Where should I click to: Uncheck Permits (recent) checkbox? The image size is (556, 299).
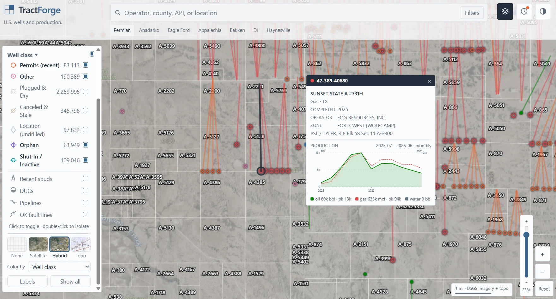click(86, 65)
